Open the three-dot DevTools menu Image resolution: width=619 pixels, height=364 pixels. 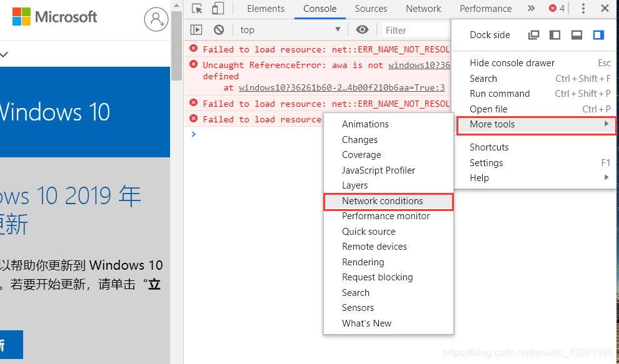coord(583,8)
